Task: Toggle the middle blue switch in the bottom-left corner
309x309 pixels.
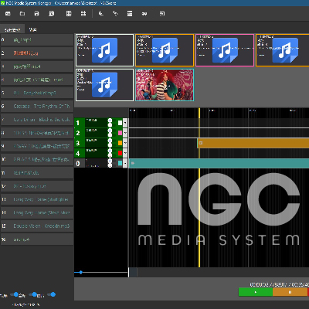Action: 33,294
